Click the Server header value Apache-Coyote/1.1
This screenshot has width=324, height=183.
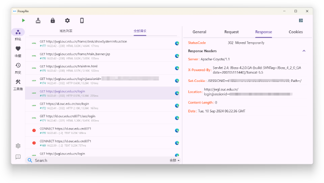click(215, 59)
